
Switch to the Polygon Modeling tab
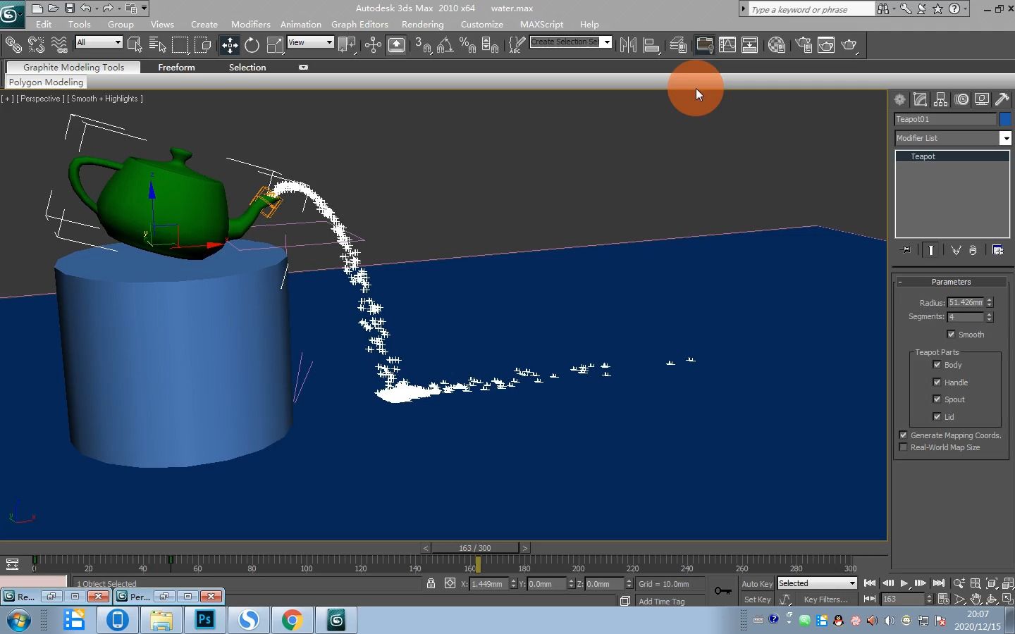coord(45,82)
